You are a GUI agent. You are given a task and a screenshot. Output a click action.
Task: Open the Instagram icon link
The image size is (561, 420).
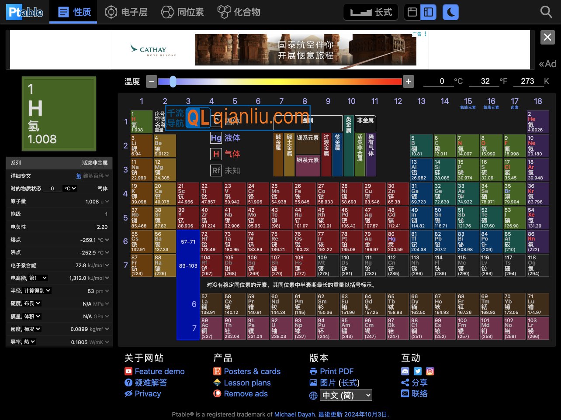pyautogui.click(x=430, y=371)
